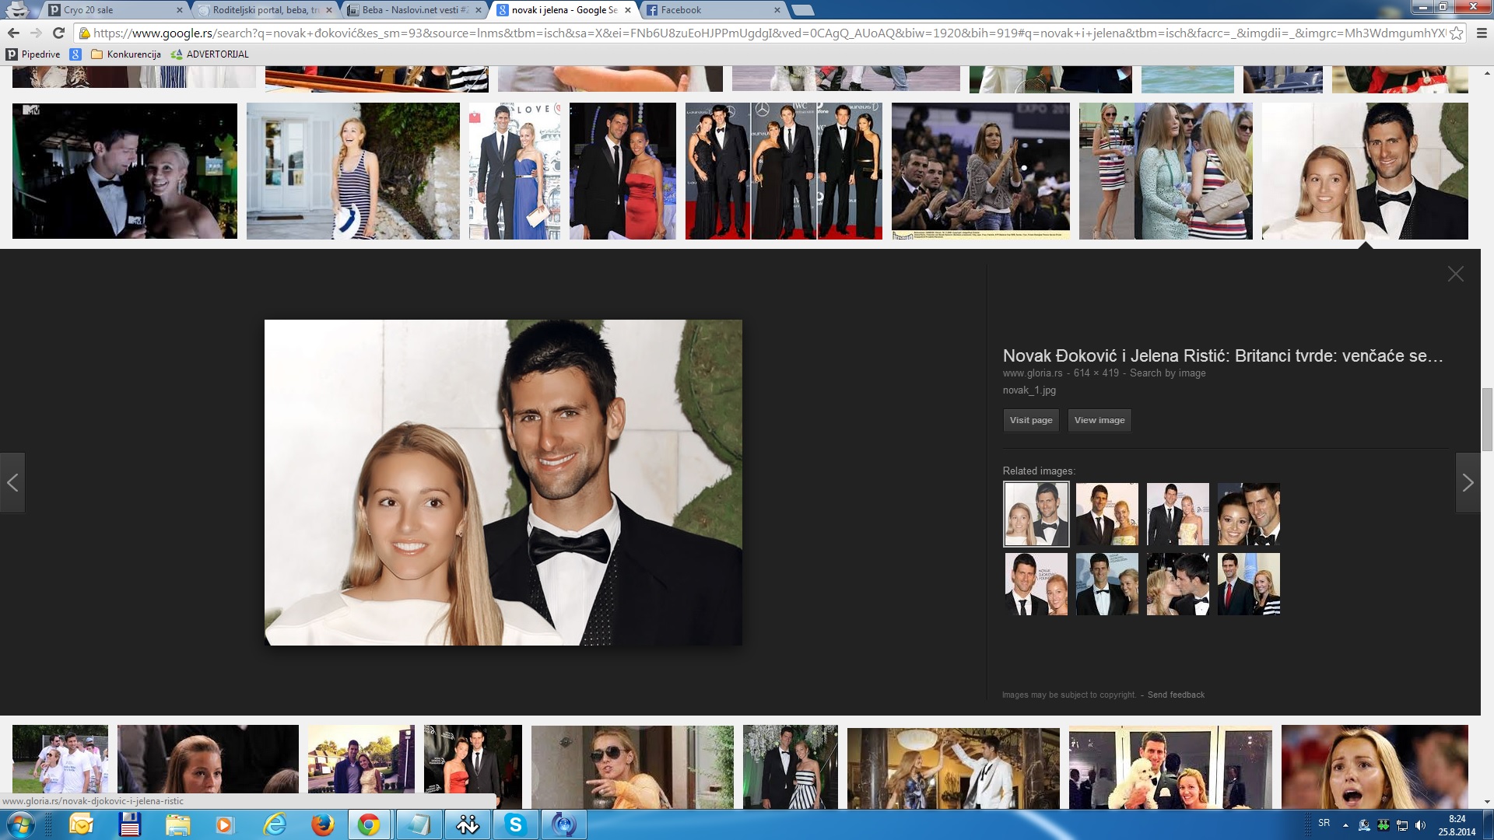
Task: Open the Konkurencija bookmarks folder
Action: [x=126, y=54]
